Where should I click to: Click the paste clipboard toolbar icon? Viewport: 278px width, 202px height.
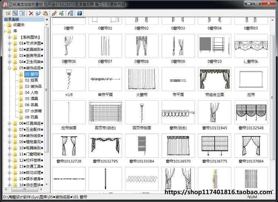tap(45, 13)
